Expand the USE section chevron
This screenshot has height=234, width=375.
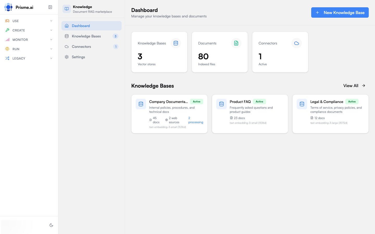click(x=51, y=21)
